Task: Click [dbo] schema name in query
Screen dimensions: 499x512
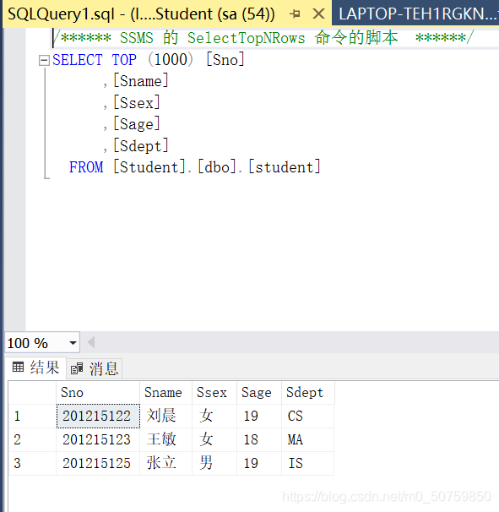Action: (217, 167)
